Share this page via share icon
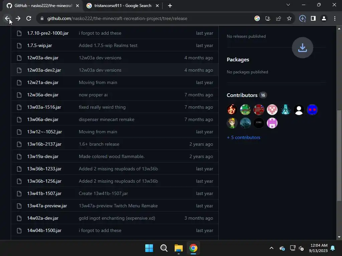The image size is (342, 256). click(x=279, y=19)
